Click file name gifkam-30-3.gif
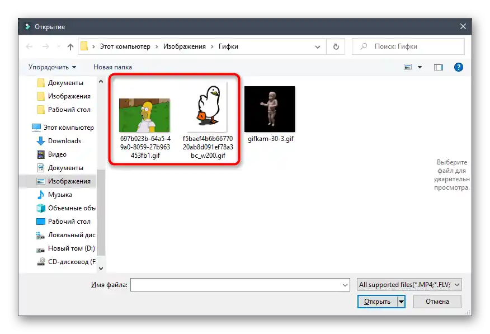Viewport: 490px width, 334px height. tap(271, 139)
